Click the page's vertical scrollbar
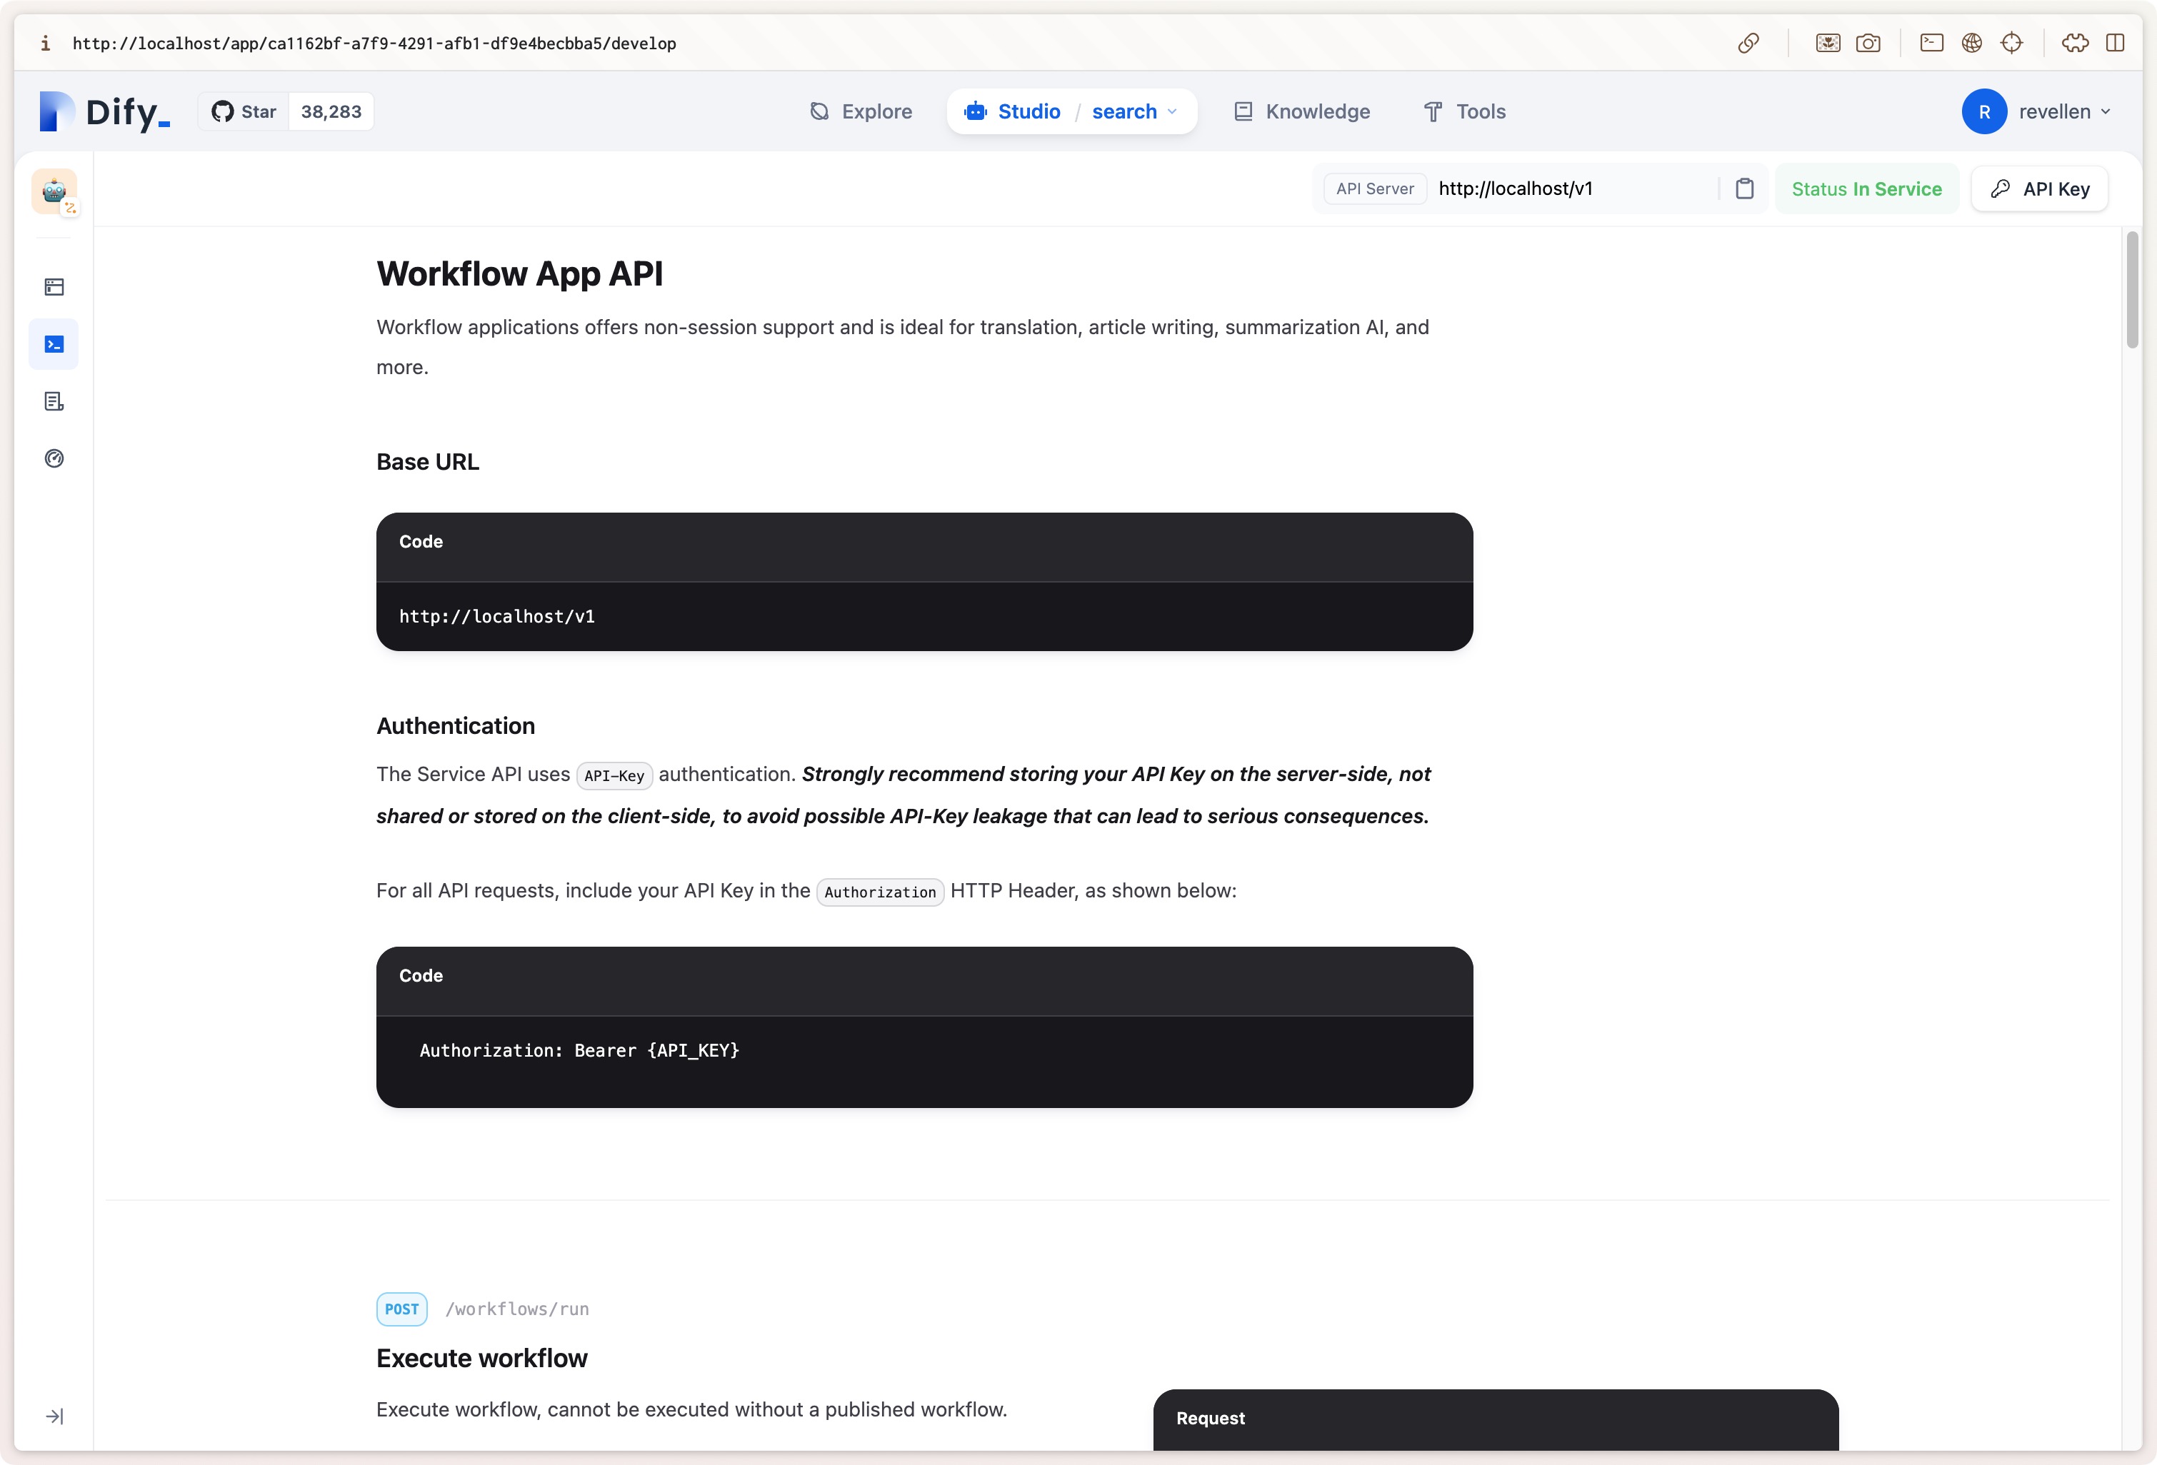The image size is (2157, 1465). 2132,289
